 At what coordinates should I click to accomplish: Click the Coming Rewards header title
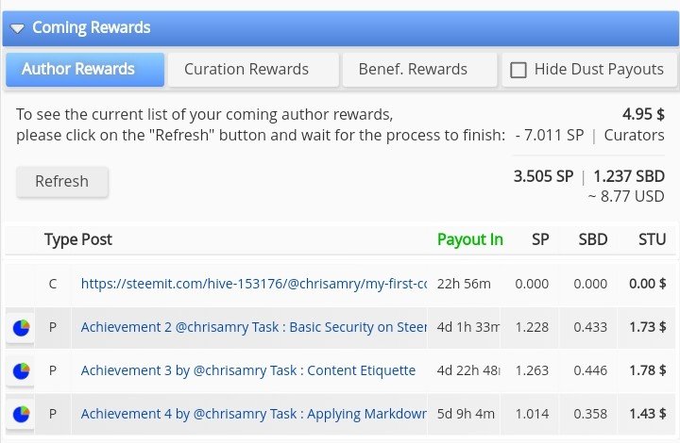[x=91, y=28]
